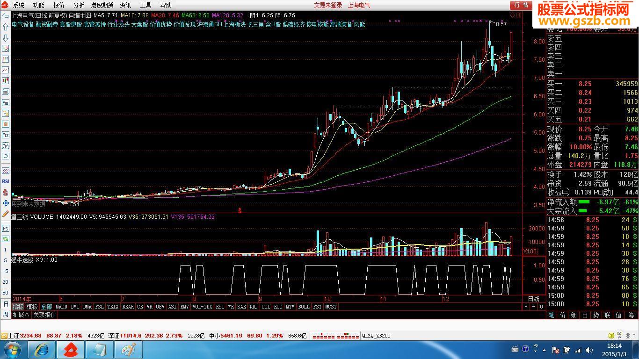
Task: Click the 日 daily period button
Action: click(x=6, y=304)
